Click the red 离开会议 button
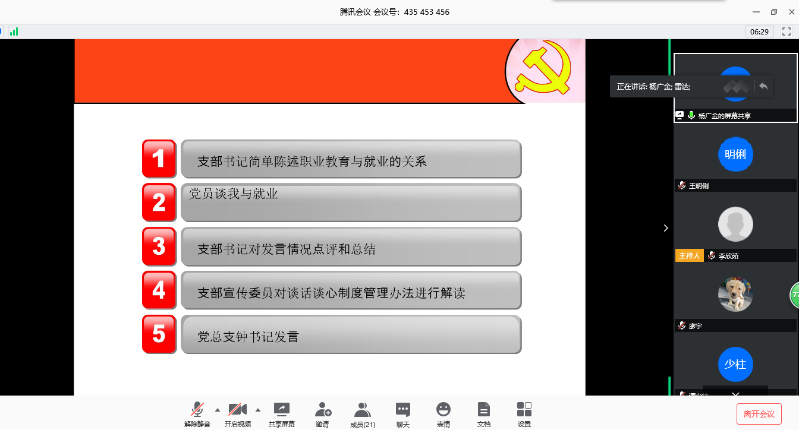Viewport: 799px width, 430px height. [759, 414]
